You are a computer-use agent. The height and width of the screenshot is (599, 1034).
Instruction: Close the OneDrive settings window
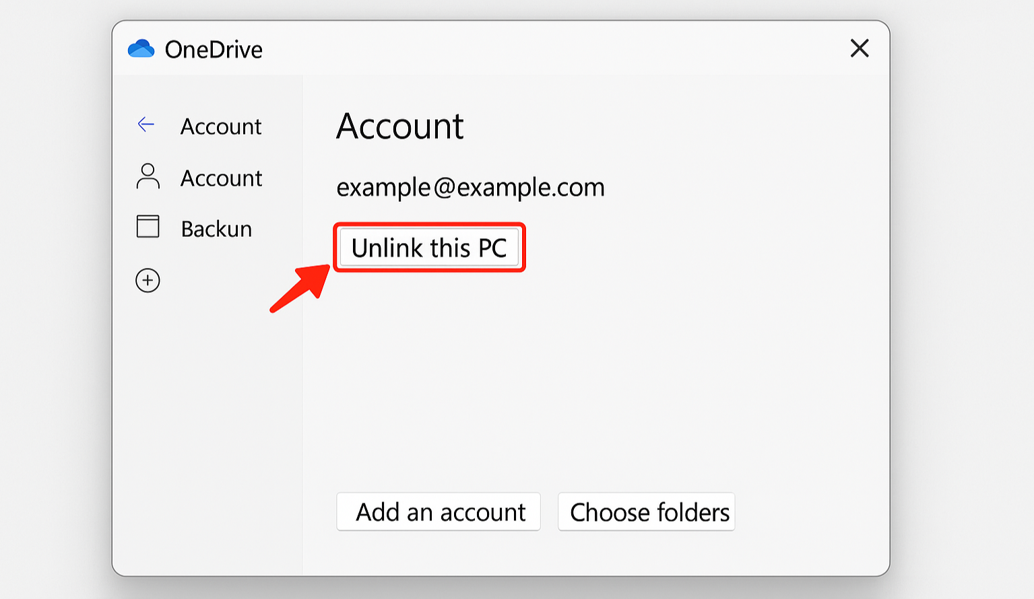coord(860,48)
